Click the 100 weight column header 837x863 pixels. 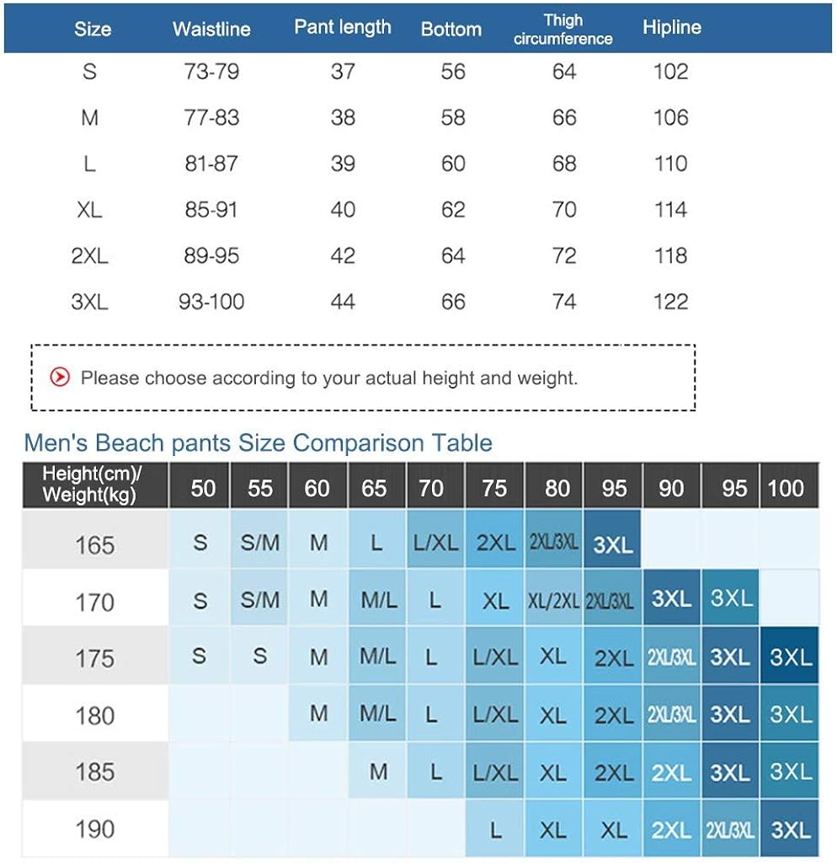(786, 488)
